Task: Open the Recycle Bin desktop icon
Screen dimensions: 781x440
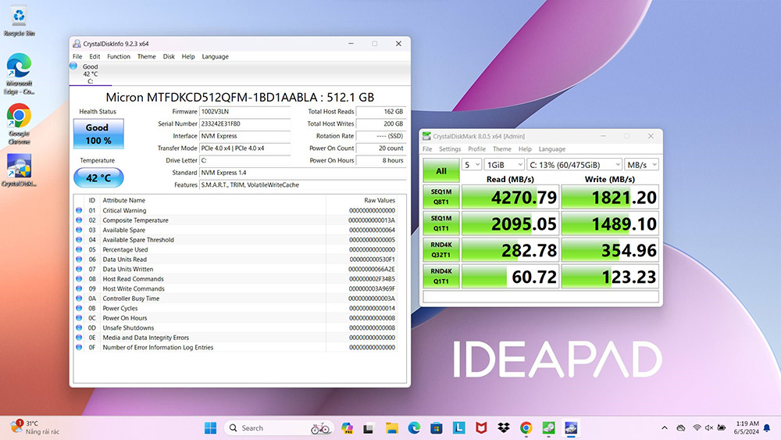Action: [19, 21]
